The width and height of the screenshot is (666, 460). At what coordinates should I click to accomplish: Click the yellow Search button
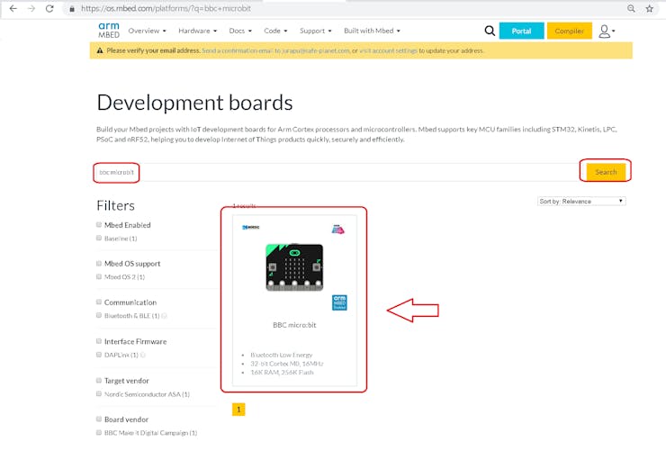[x=606, y=172]
